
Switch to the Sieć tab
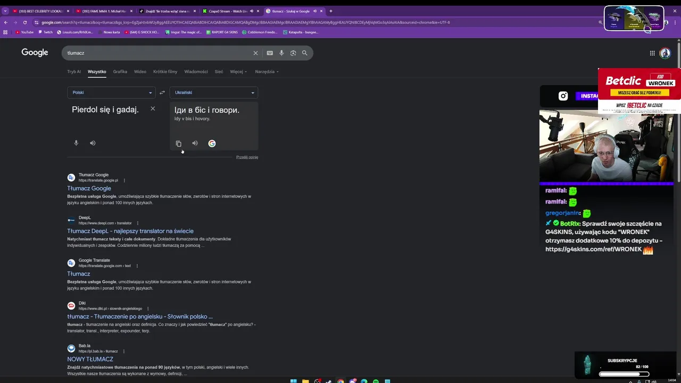pos(219,72)
